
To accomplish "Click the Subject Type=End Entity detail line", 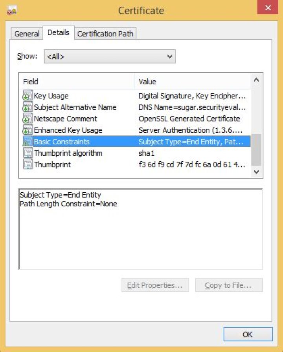I will [x=60, y=195].
